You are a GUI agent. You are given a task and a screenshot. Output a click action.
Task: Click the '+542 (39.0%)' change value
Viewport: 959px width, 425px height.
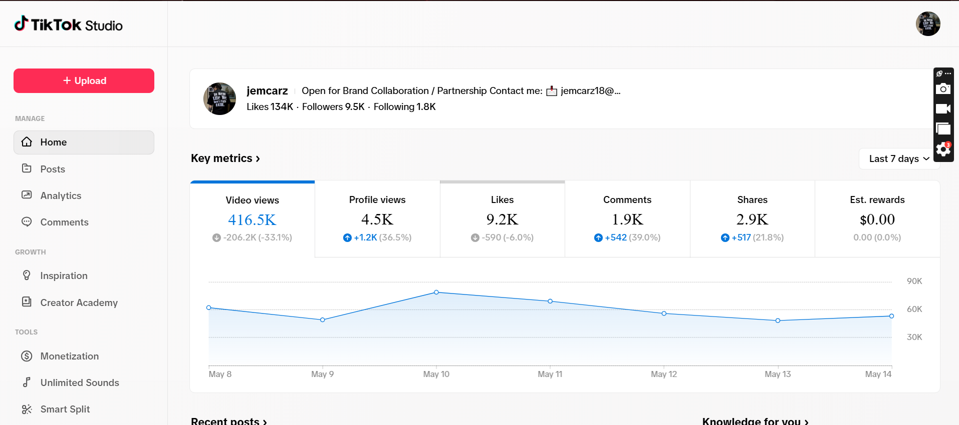(627, 237)
